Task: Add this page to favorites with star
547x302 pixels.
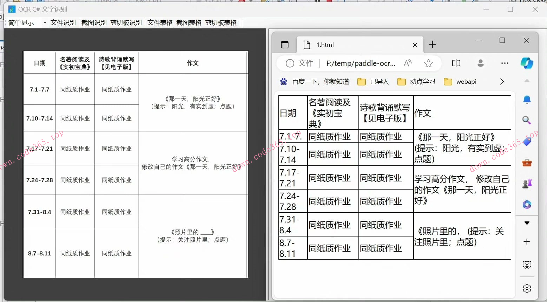Action: click(428, 63)
